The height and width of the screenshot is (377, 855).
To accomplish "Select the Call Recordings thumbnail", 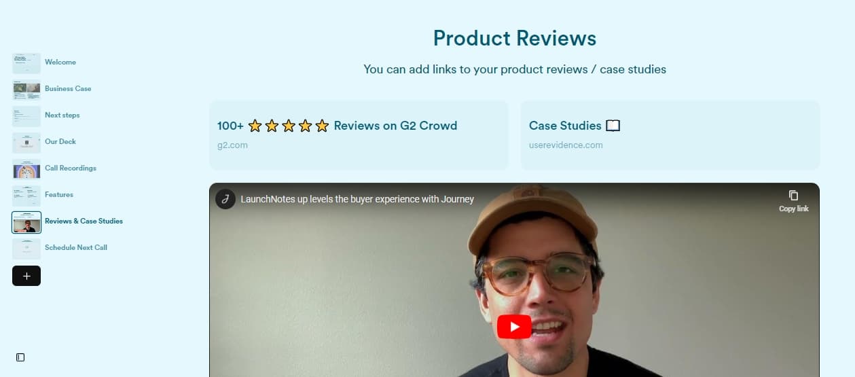I will (26, 169).
